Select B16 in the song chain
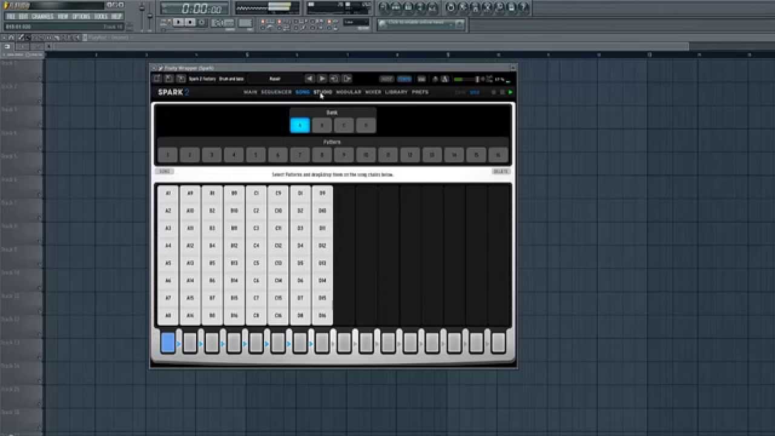775x436 pixels. pyautogui.click(x=234, y=315)
